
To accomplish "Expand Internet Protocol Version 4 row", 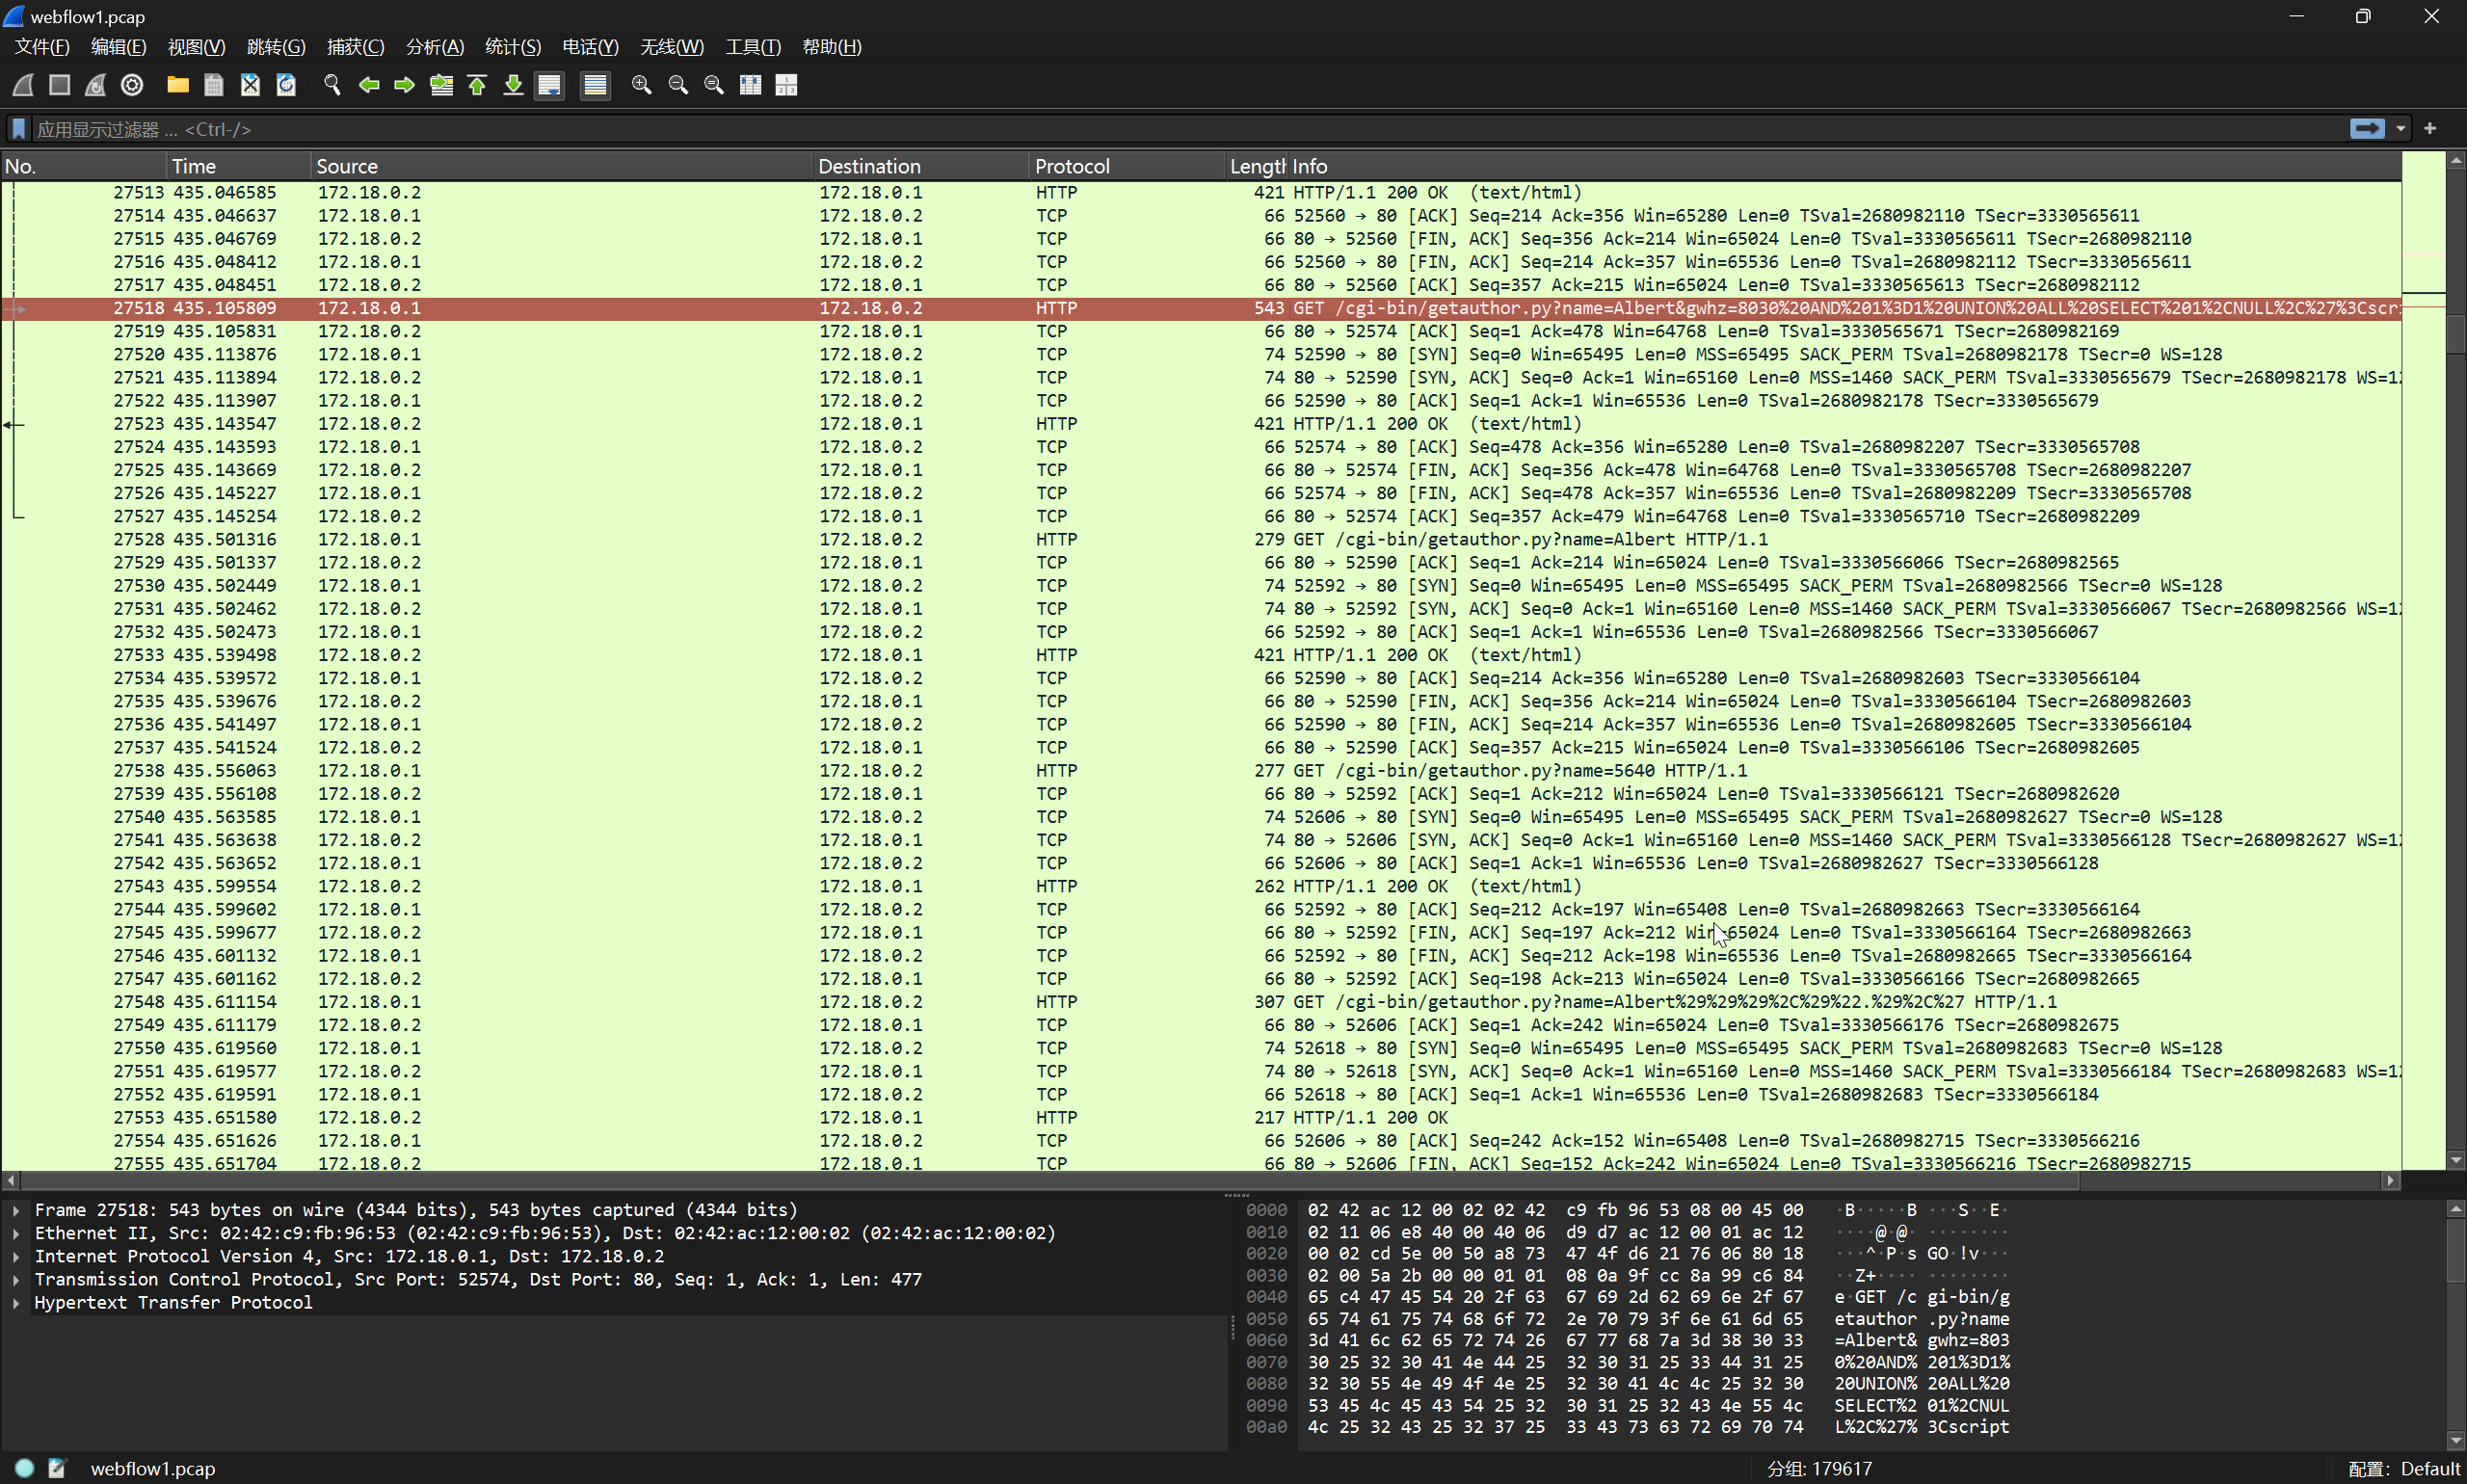I will [x=16, y=1256].
